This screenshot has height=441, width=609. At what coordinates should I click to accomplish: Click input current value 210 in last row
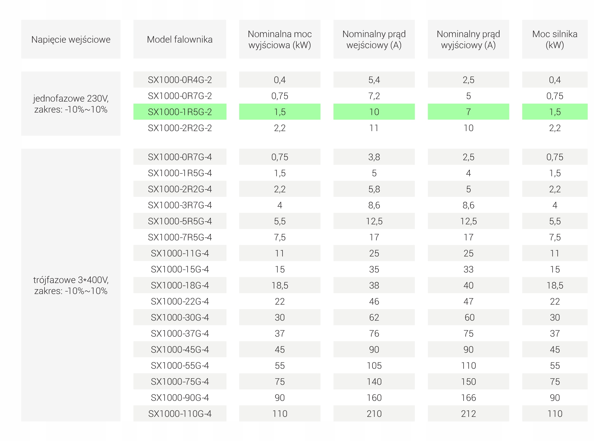[374, 414]
